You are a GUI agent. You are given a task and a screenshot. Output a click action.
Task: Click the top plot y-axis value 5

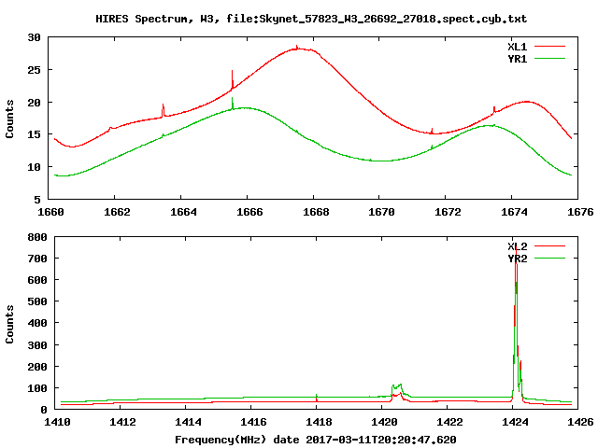(x=37, y=200)
